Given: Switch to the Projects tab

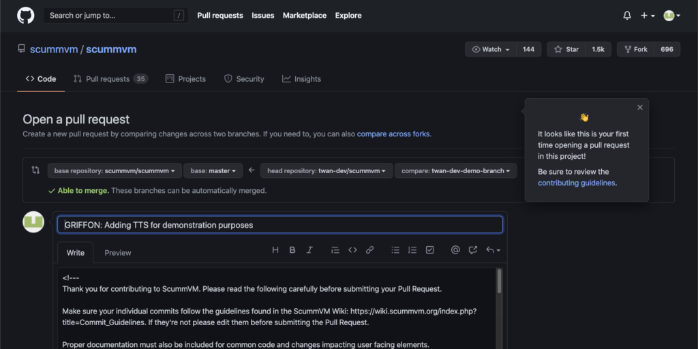Looking at the screenshot, I should 185,79.
